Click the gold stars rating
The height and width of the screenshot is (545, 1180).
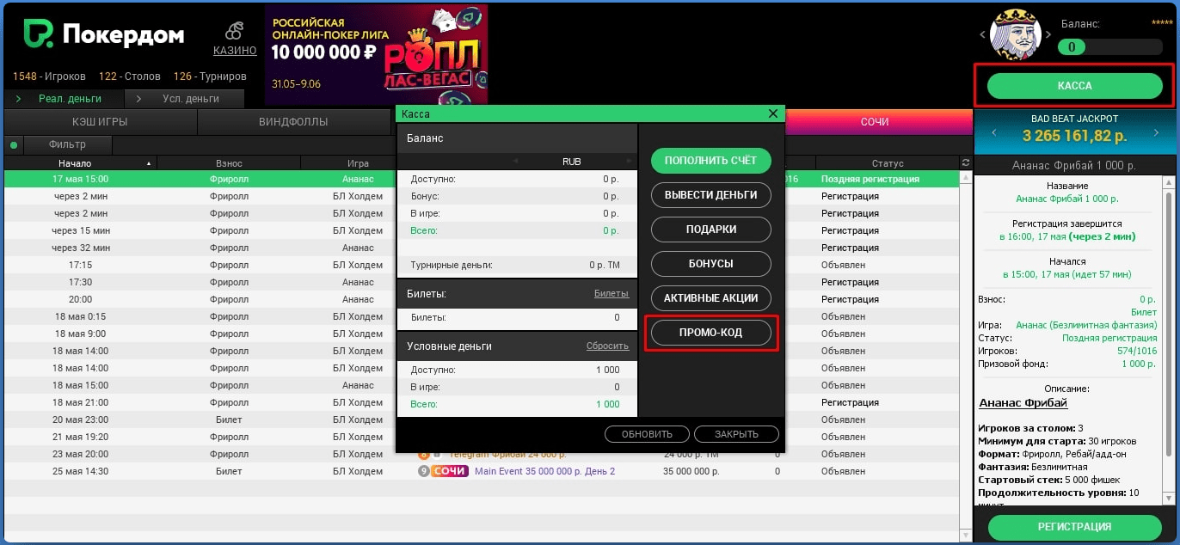(x=1161, y=24)
